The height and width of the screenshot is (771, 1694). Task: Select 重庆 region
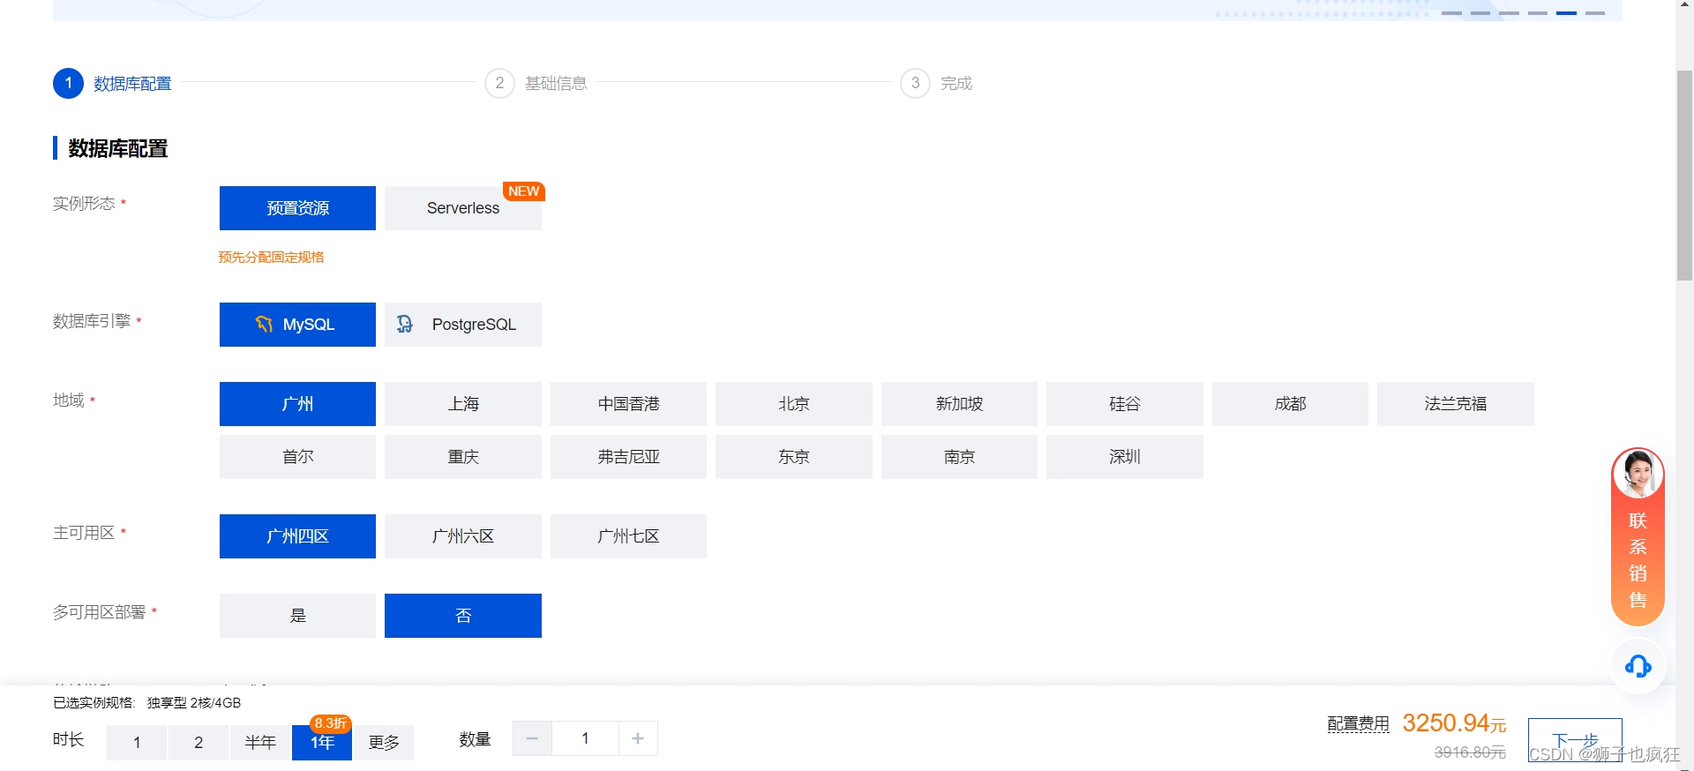(463, 457)
